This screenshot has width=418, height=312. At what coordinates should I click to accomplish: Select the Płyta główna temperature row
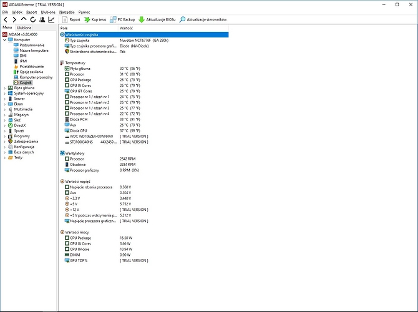144,69
